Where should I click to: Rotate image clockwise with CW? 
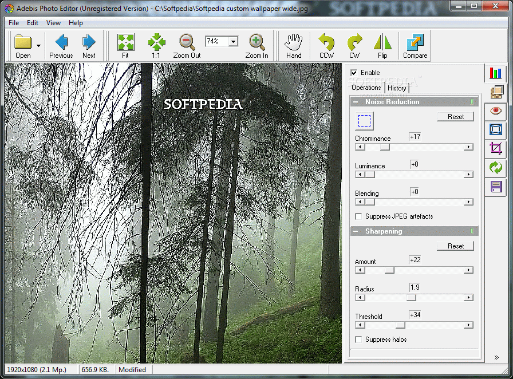[x=354, y=46]
